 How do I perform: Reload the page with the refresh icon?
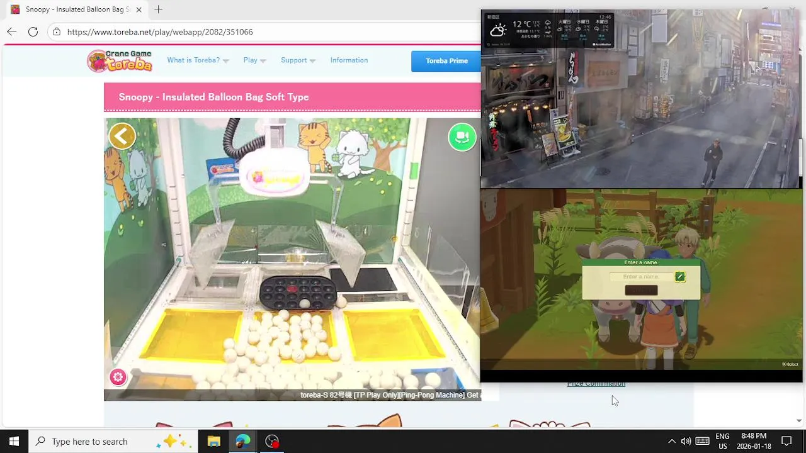coord(33,31)
